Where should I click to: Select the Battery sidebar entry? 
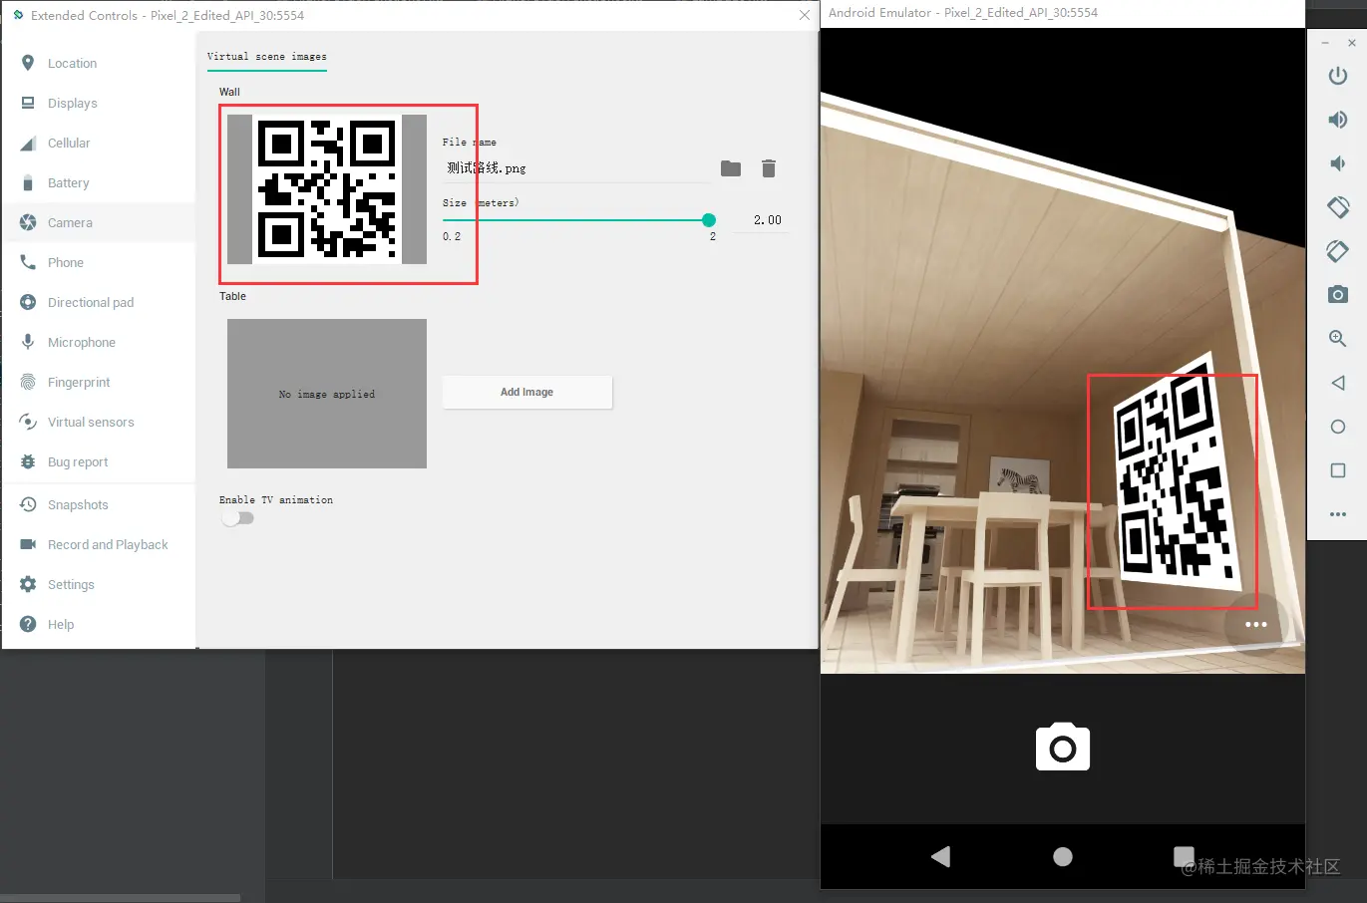[99, 182]
